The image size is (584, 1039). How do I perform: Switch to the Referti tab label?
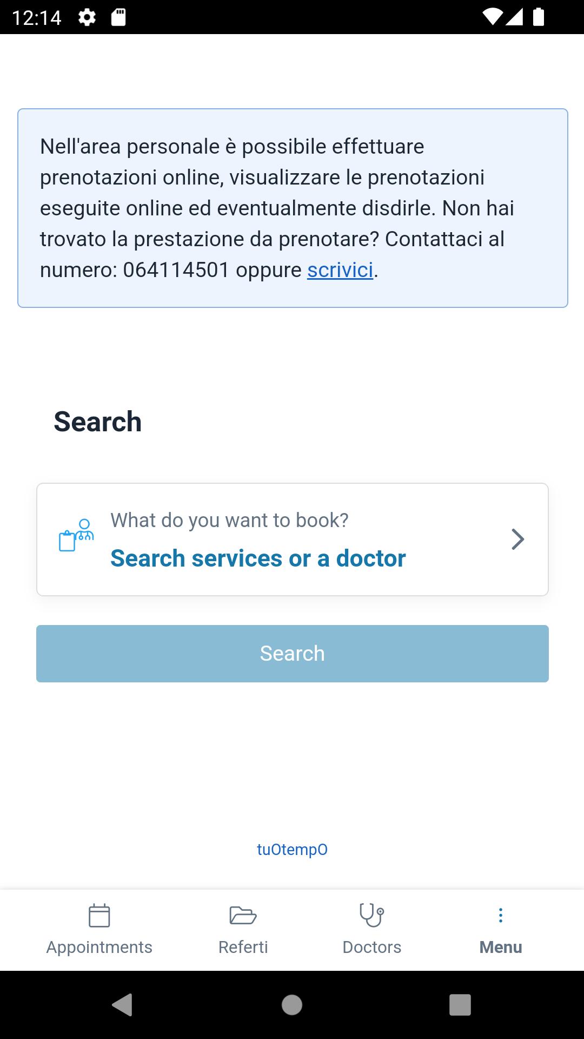[x=243, y=947]
